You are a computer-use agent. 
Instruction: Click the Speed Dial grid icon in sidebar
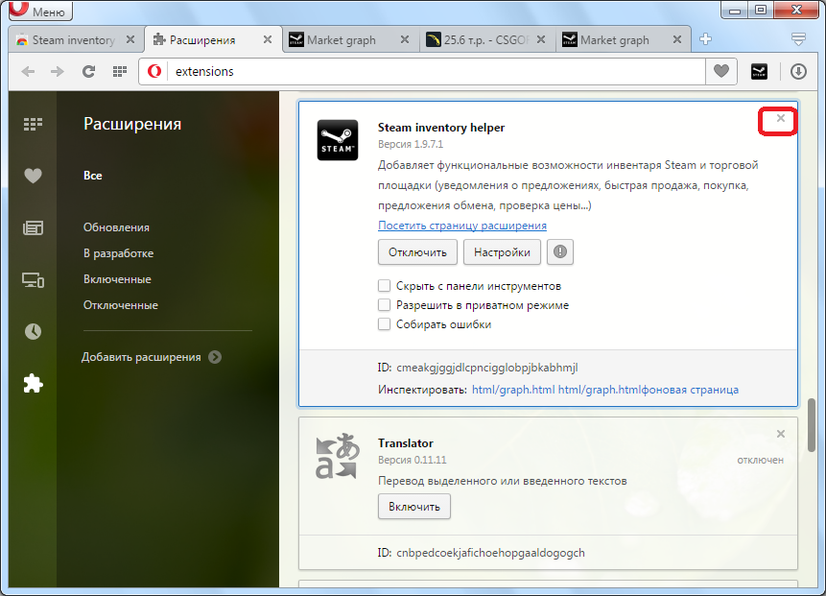[34, 124]
